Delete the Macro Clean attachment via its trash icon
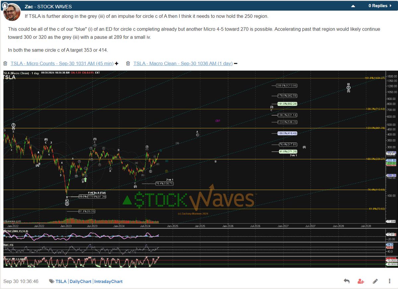Viewport: 398px width, 289px height. (x=128, y=63)
